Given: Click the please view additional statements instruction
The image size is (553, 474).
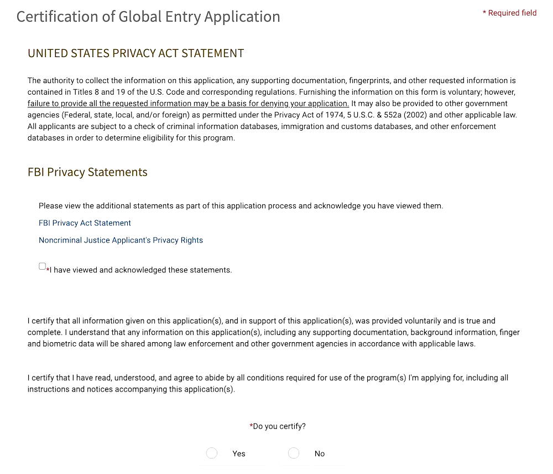Looking at the screenshot, I should point(240,205).
